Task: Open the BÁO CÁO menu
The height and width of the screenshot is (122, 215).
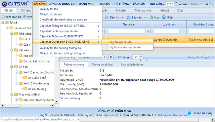Action: tap(139, 4)
